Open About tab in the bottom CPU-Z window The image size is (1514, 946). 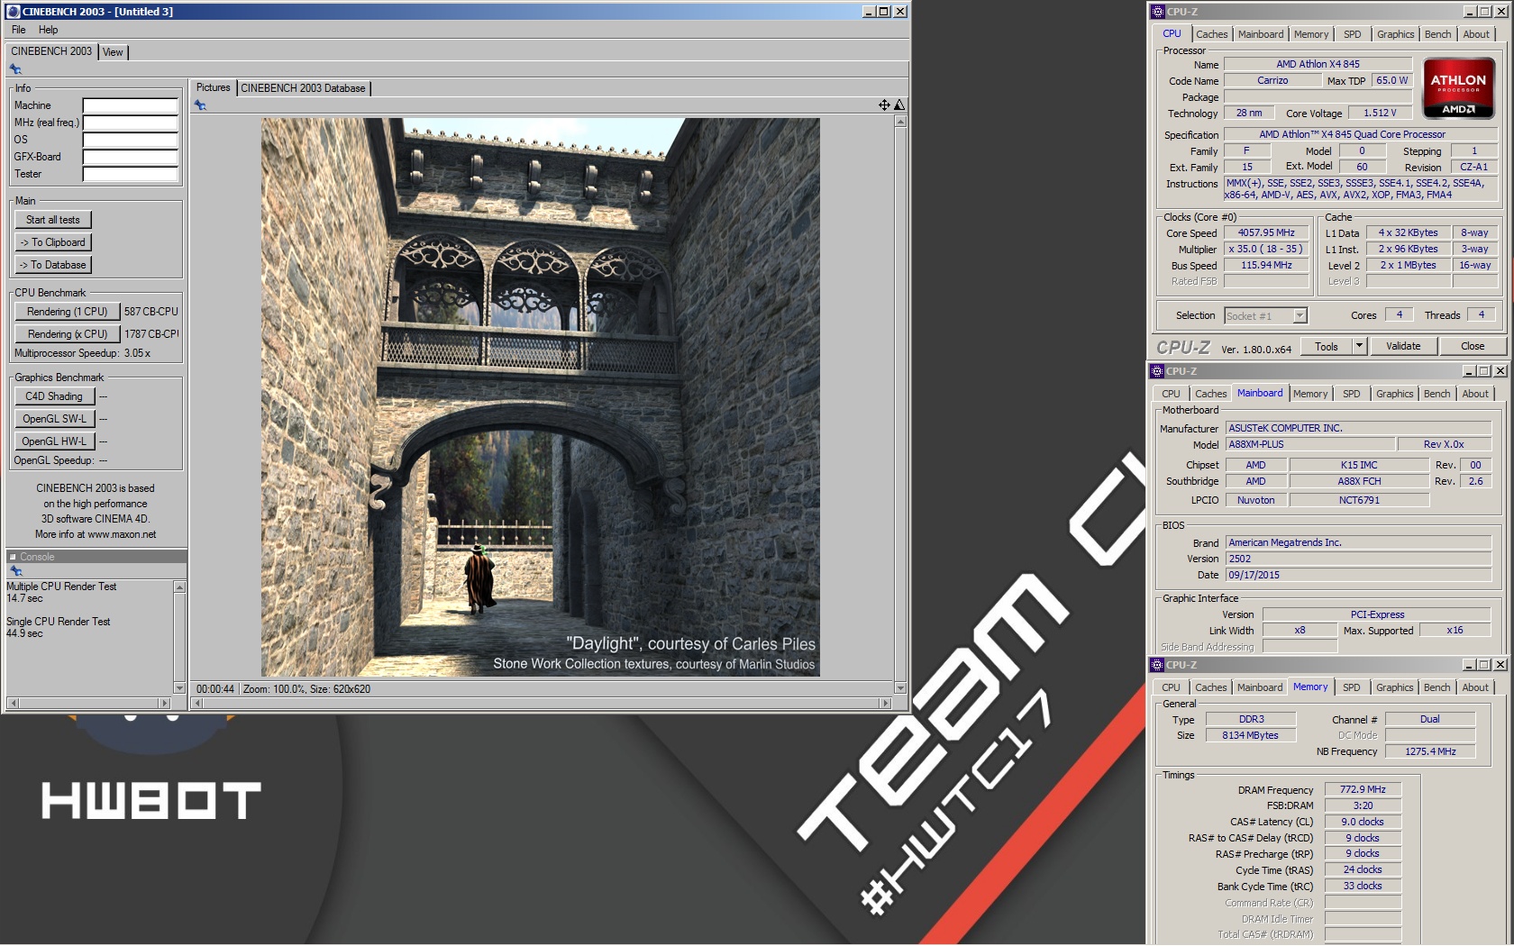(1474, 687)
